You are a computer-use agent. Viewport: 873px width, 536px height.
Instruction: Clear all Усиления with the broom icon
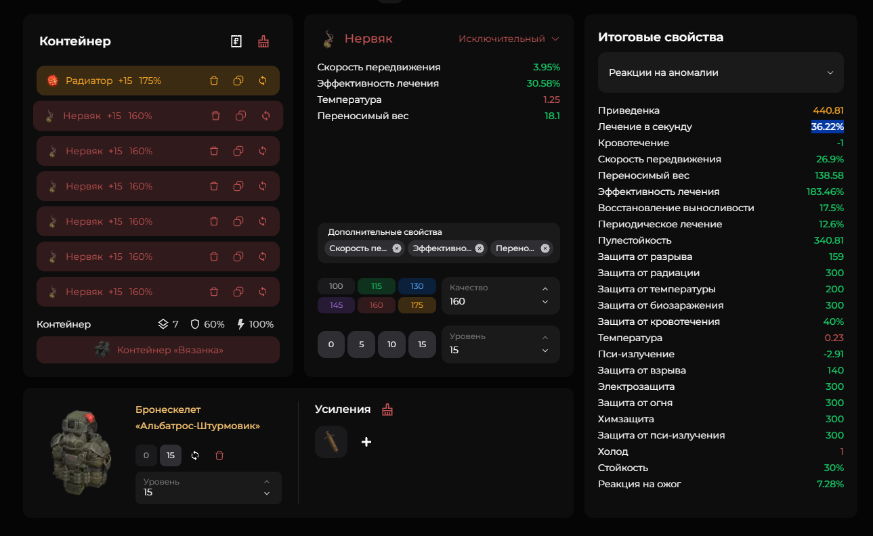click(x=387, y=409)
